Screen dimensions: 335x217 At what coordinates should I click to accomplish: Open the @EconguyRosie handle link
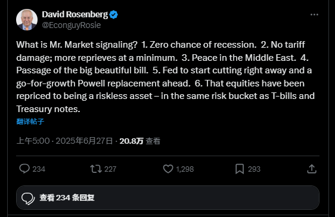[x=72, y=25]
